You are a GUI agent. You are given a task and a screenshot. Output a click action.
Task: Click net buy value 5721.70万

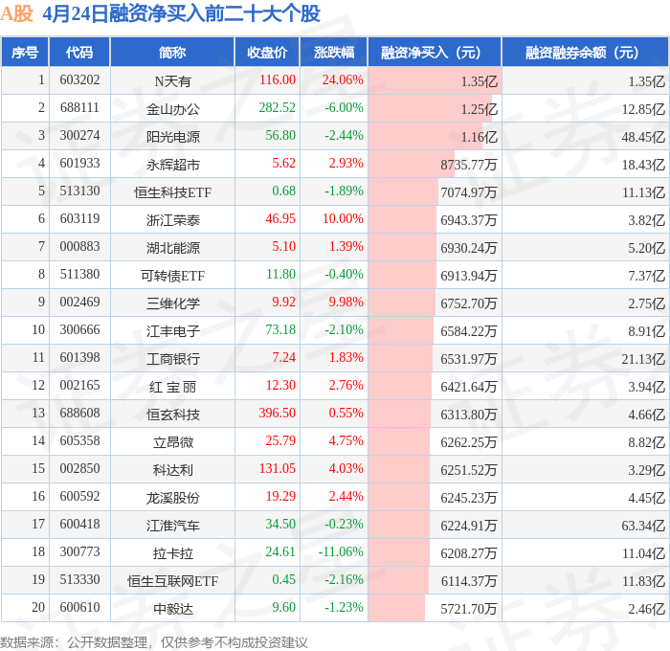point(469,609)
